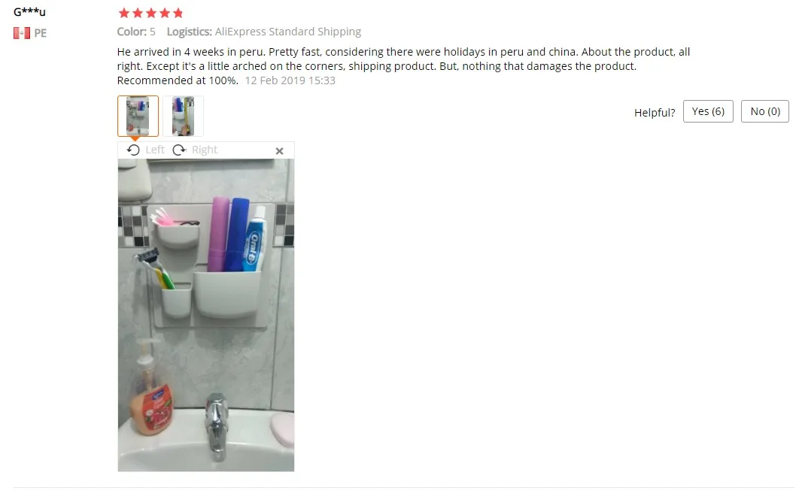The width and height of the screenshot is (799, 491).
Task: Close the enlarged review photo viewer
Action: pyautogui.click(x=279, y=151)
